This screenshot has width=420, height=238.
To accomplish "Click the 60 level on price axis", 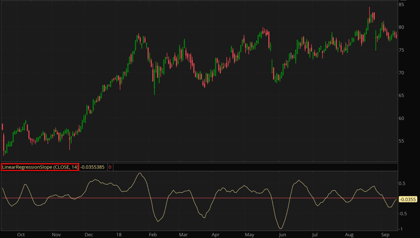I will tap(401, 118).
